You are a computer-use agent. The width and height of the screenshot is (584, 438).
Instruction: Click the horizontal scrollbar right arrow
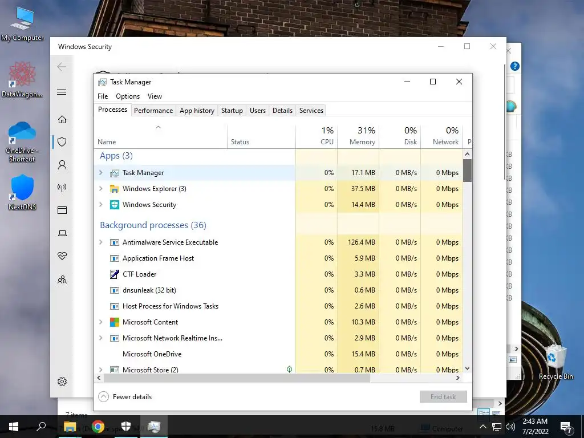click(458, 378)
